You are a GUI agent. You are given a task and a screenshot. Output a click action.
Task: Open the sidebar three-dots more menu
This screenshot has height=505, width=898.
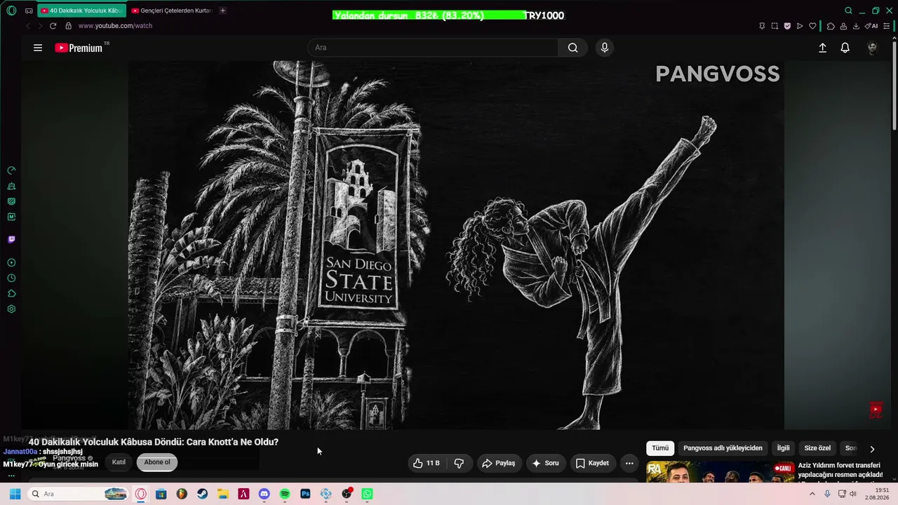(11, 476)
